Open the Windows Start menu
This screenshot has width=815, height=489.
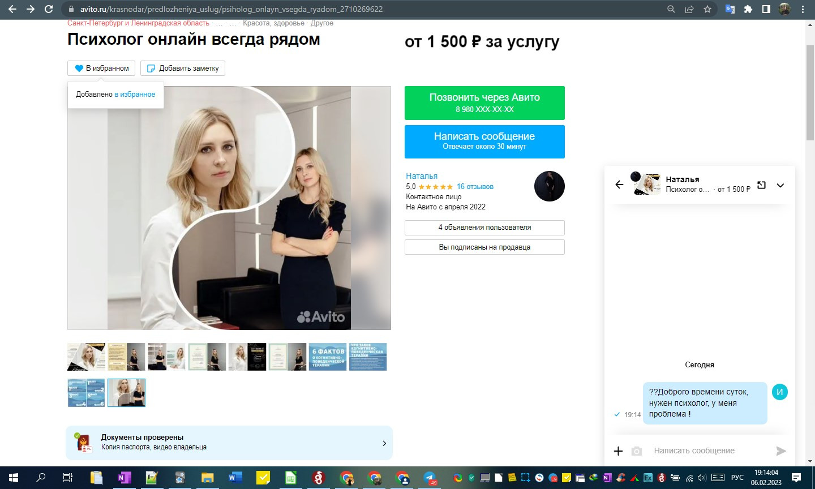pyautogui.click(x=14, y=478)
